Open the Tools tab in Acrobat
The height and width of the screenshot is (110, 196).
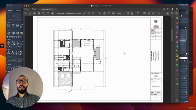34,9
